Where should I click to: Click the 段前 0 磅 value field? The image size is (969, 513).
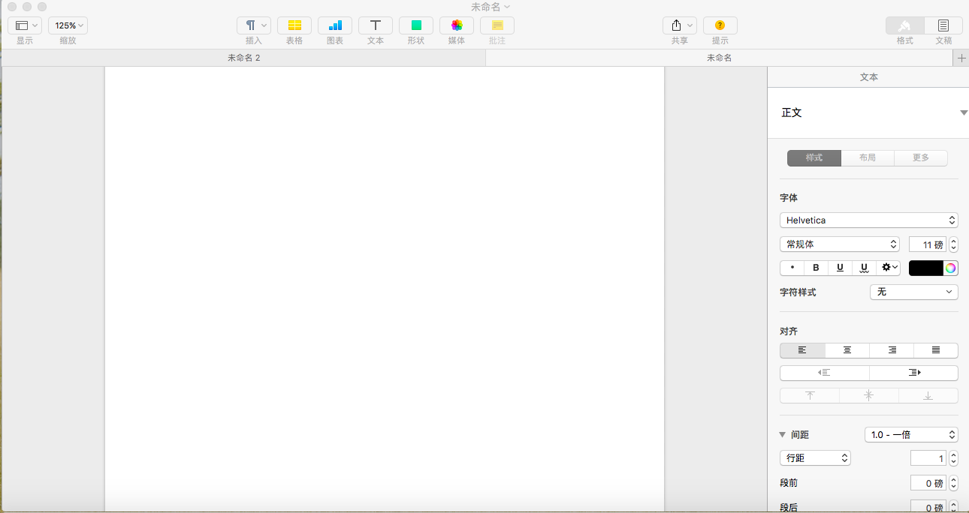(x=928, y=484)
